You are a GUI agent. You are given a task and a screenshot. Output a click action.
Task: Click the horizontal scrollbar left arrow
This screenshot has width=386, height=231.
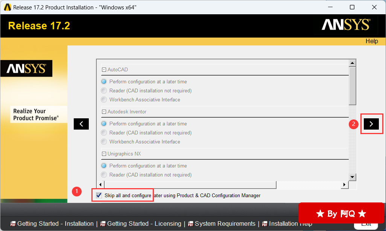tap(100, 184)
